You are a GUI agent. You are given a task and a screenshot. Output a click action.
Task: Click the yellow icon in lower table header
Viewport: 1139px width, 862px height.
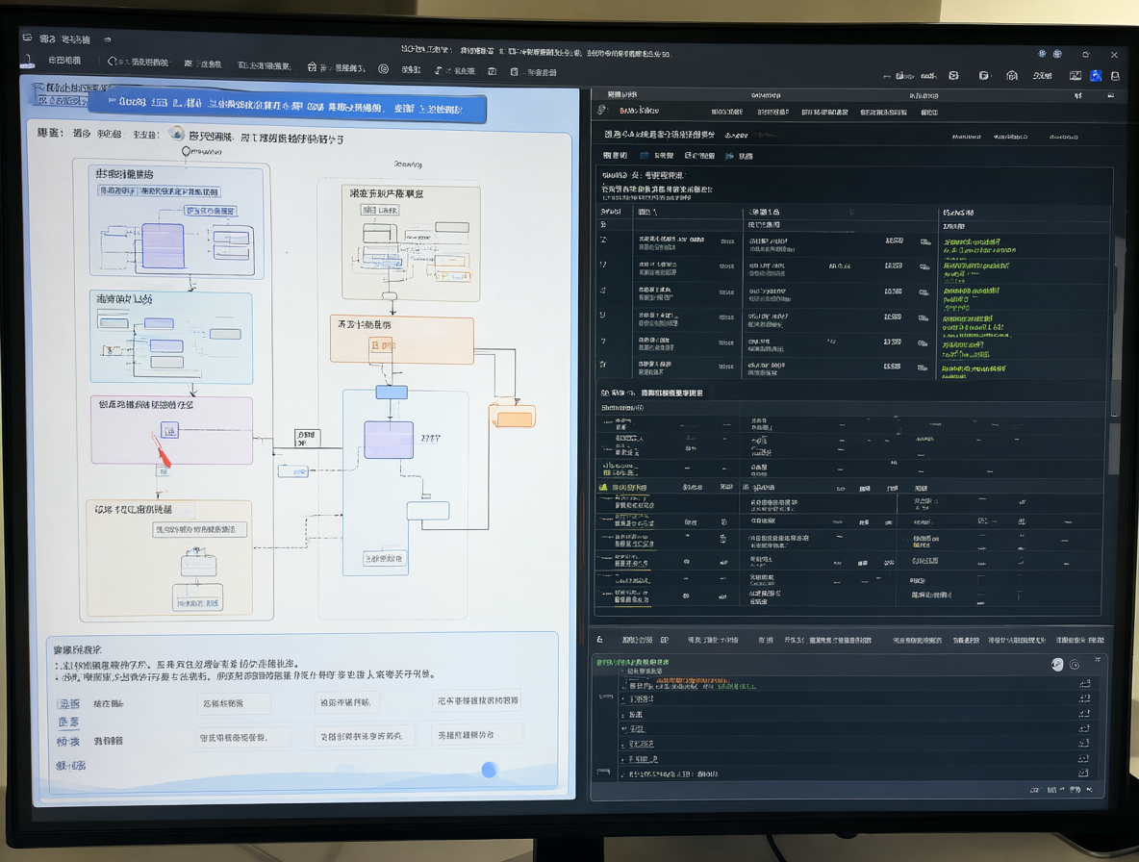point(603,488)
